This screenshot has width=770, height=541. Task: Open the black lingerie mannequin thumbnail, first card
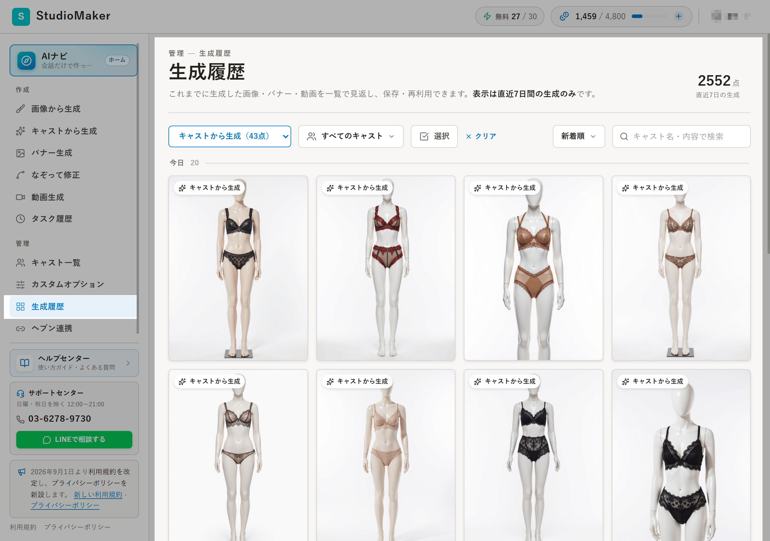(x=238, y=268)
